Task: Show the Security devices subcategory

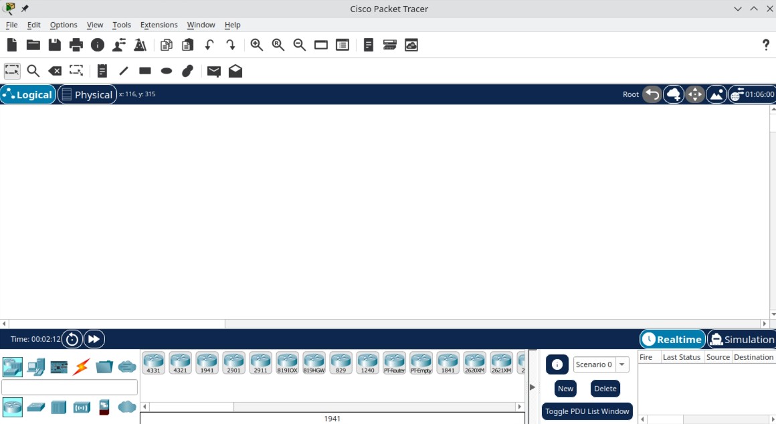Action: pyautogui.click(x=104, y=407)
